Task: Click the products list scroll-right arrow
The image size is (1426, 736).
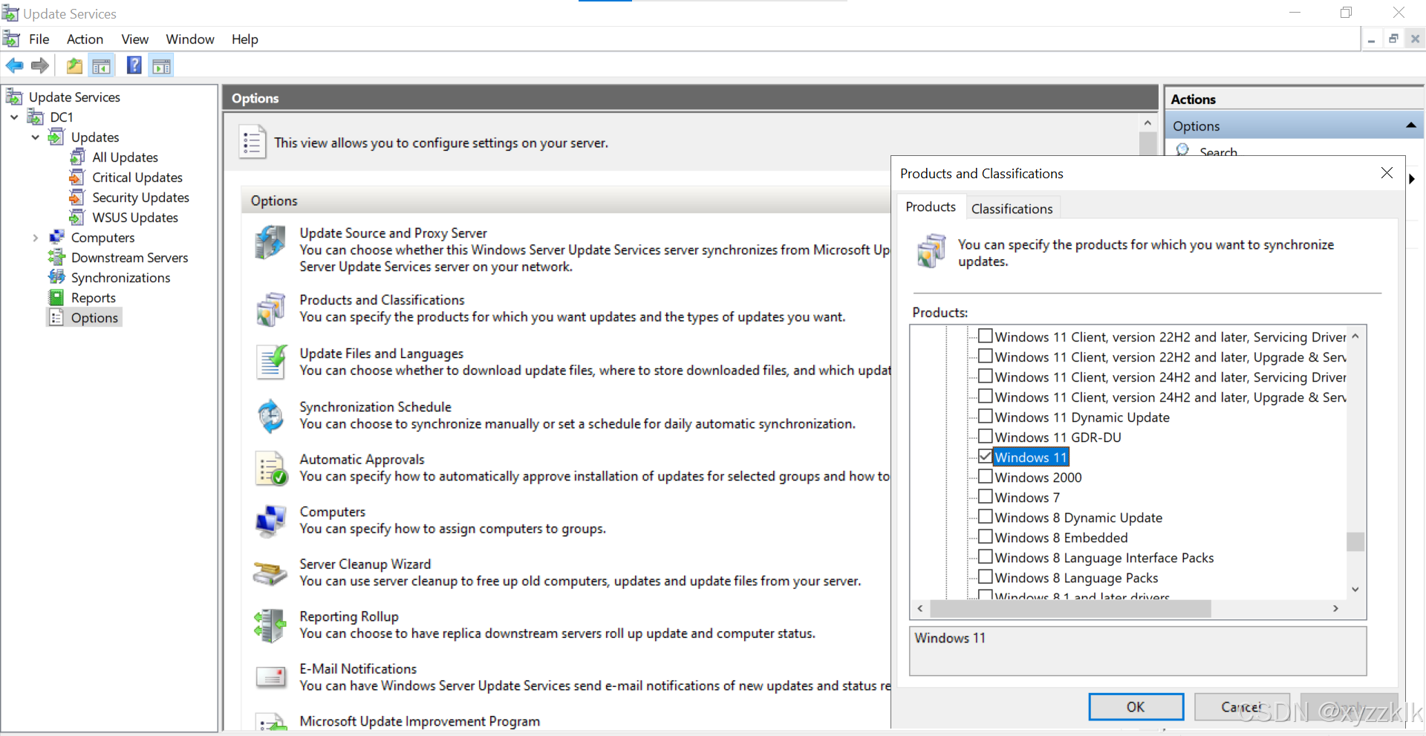Action: tap(1335, 608)
